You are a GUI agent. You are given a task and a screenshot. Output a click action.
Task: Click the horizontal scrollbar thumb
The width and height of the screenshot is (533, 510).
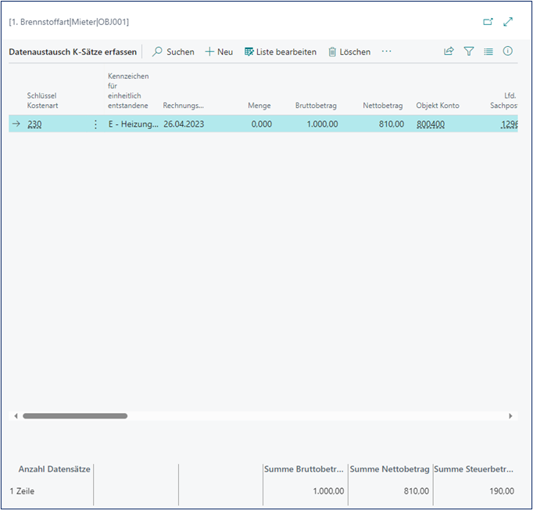pos(75,416)
